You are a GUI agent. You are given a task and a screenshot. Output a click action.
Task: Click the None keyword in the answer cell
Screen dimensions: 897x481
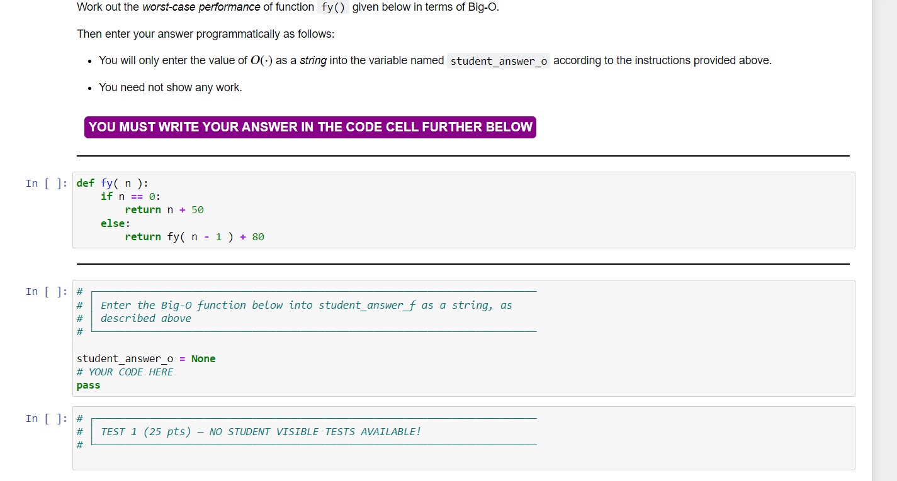tap(203, 358)
